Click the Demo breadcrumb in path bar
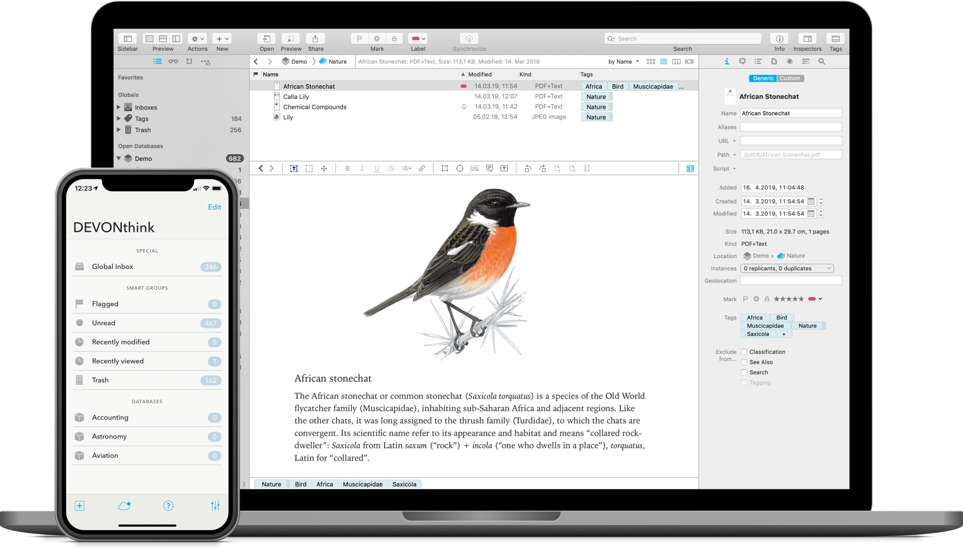 (295, 62)
